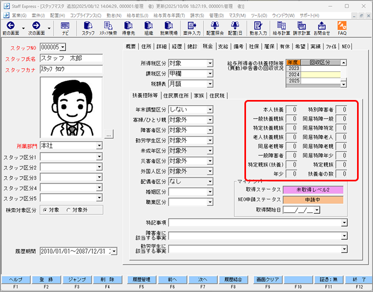
Task: Switch to the 家族 sub-tab
Action: click(x=199, y=96)
